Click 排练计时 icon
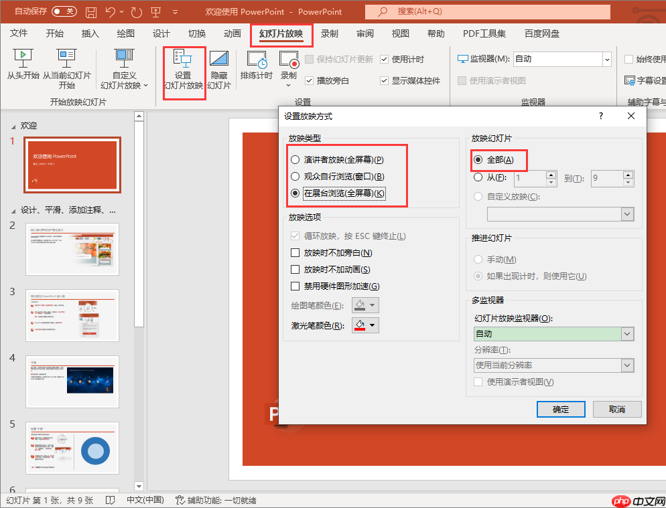The width and height of the screenshot is (666, 508). point(257,60)
